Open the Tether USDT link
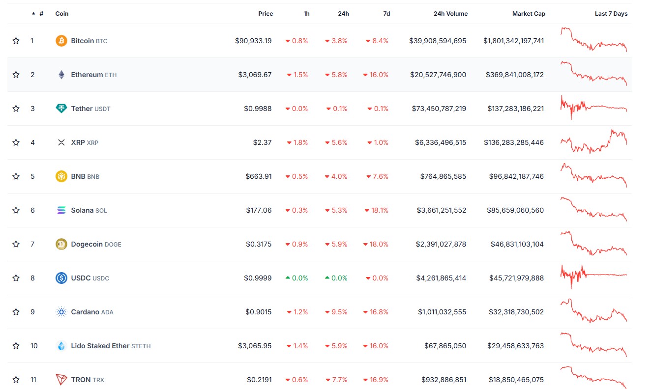The image size is (652, 389). click(x=91, y=109)
